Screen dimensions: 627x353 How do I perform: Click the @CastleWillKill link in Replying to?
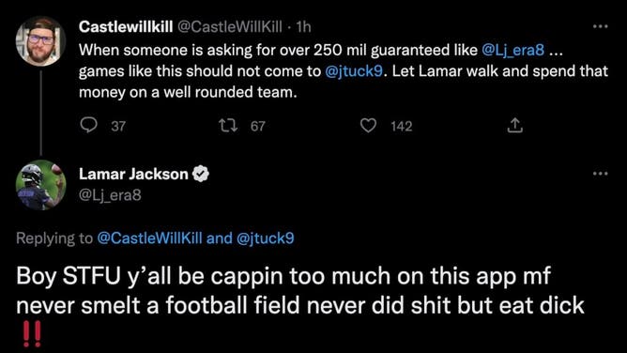click(x=149, y=238)
